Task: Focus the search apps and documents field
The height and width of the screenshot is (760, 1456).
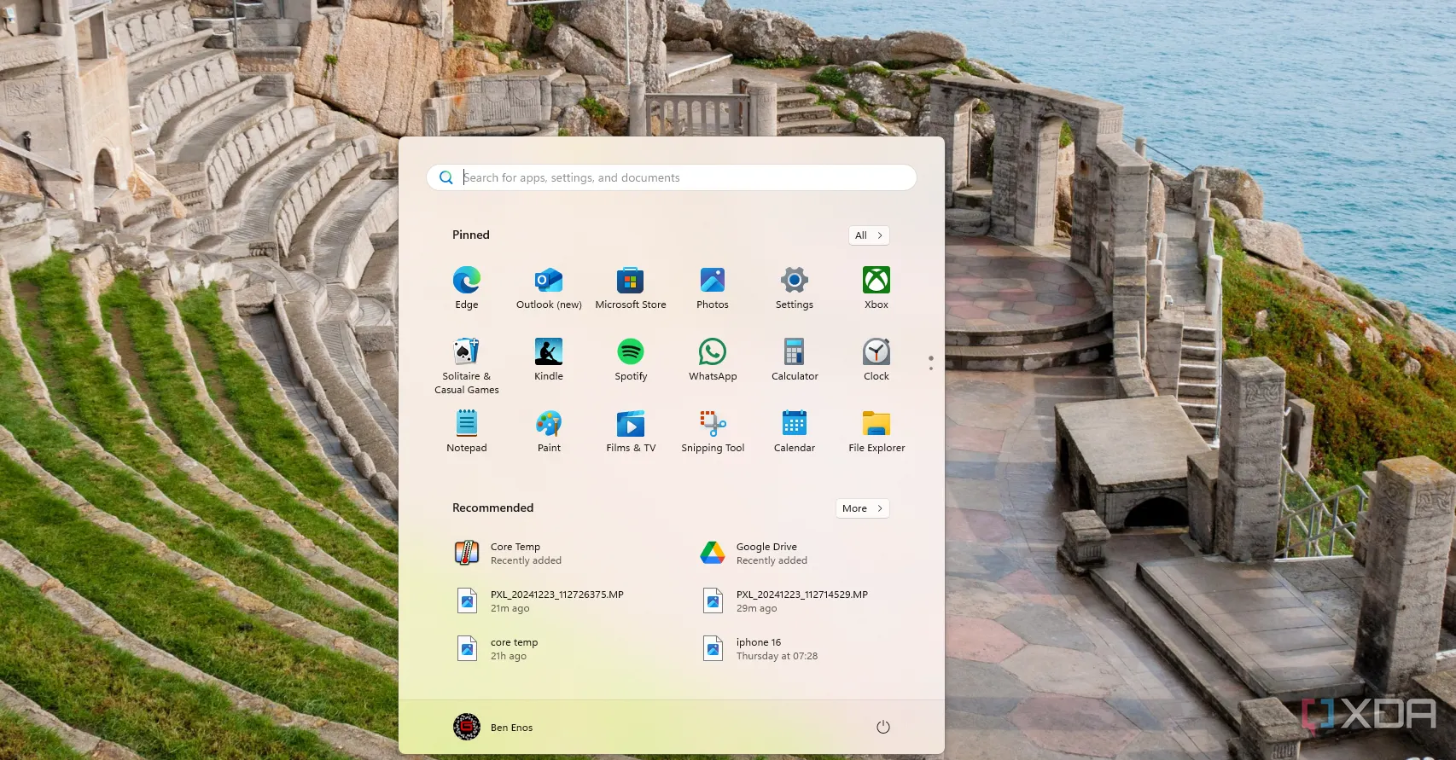Action: (671, 177)
